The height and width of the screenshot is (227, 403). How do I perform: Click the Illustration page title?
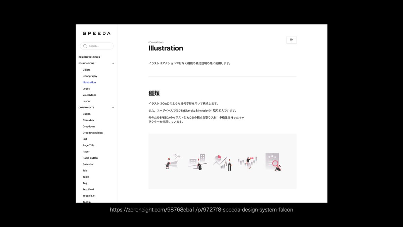pos(166,48)
